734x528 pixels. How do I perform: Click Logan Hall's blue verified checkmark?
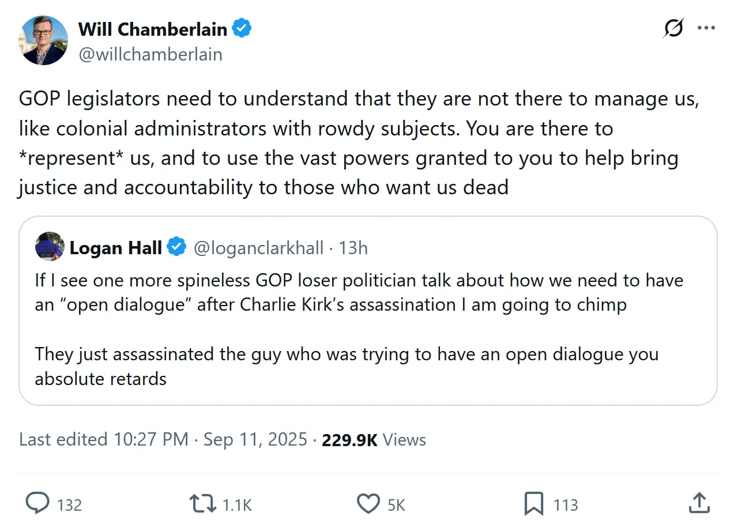[x=176, y=247]
